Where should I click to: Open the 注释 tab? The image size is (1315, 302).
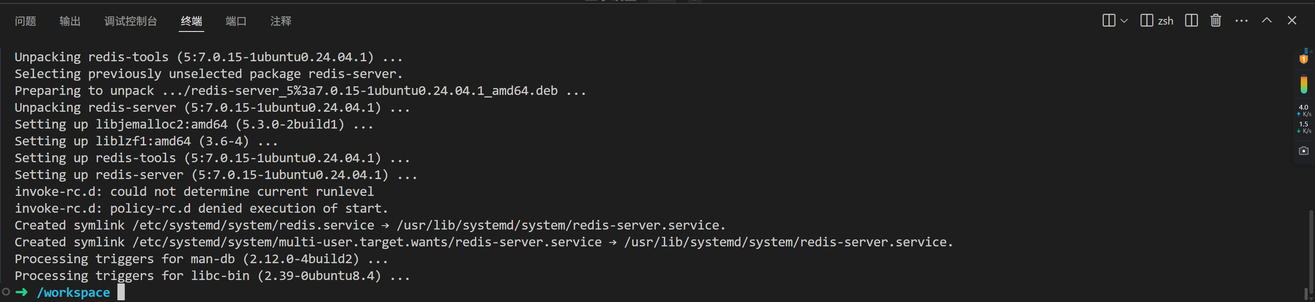coord(281,21)
